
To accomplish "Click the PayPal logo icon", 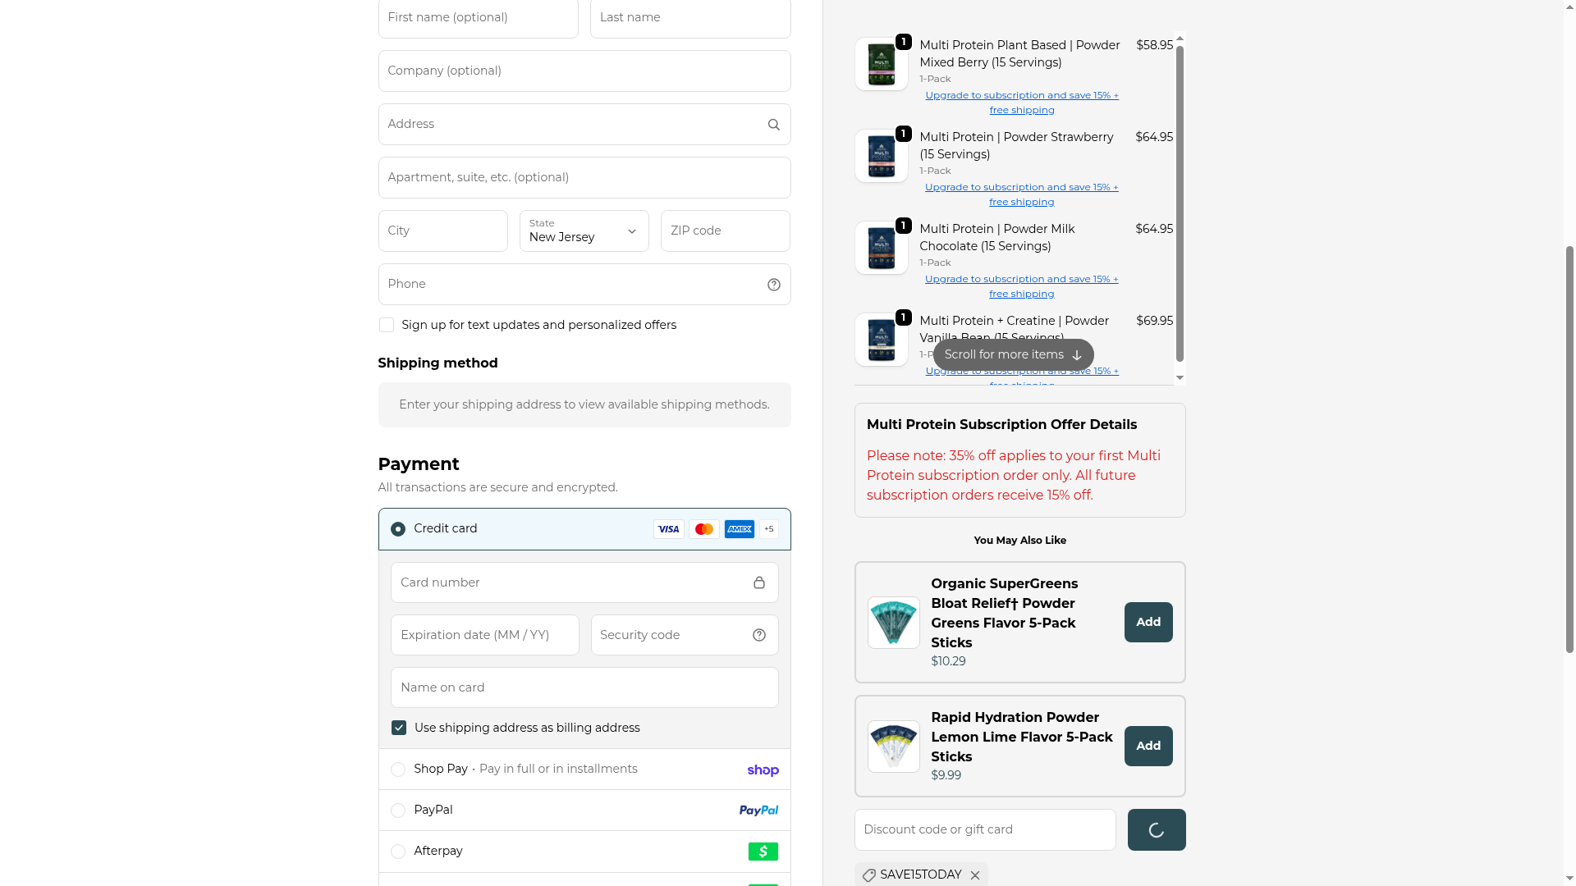I will [x=758, y=811].
